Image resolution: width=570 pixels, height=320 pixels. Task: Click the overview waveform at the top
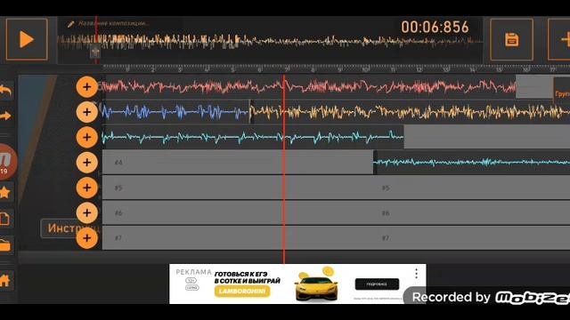click(270, 41)
